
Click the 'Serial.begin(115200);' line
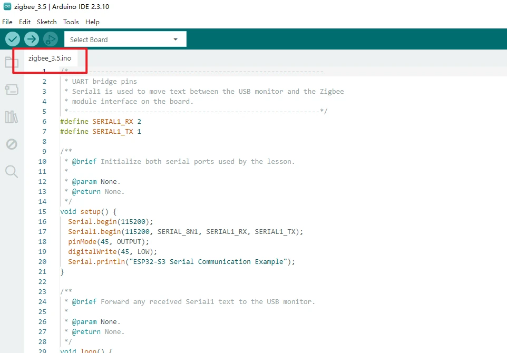tap(111, 222)
